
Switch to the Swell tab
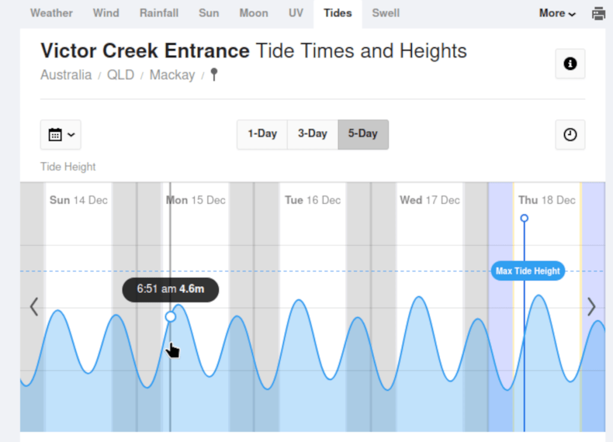point(386,13)
